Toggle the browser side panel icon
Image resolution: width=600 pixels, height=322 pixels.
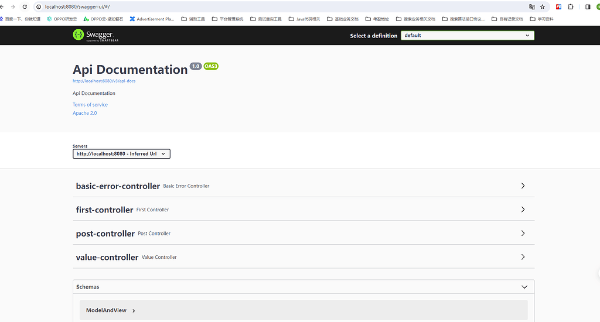point(588,7)
